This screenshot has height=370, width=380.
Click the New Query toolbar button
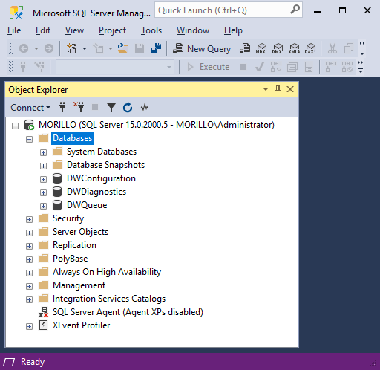pos(202,48)
